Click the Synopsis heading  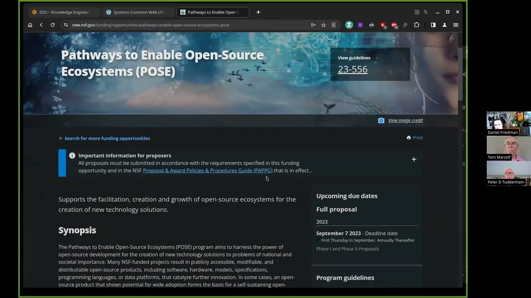77,230
